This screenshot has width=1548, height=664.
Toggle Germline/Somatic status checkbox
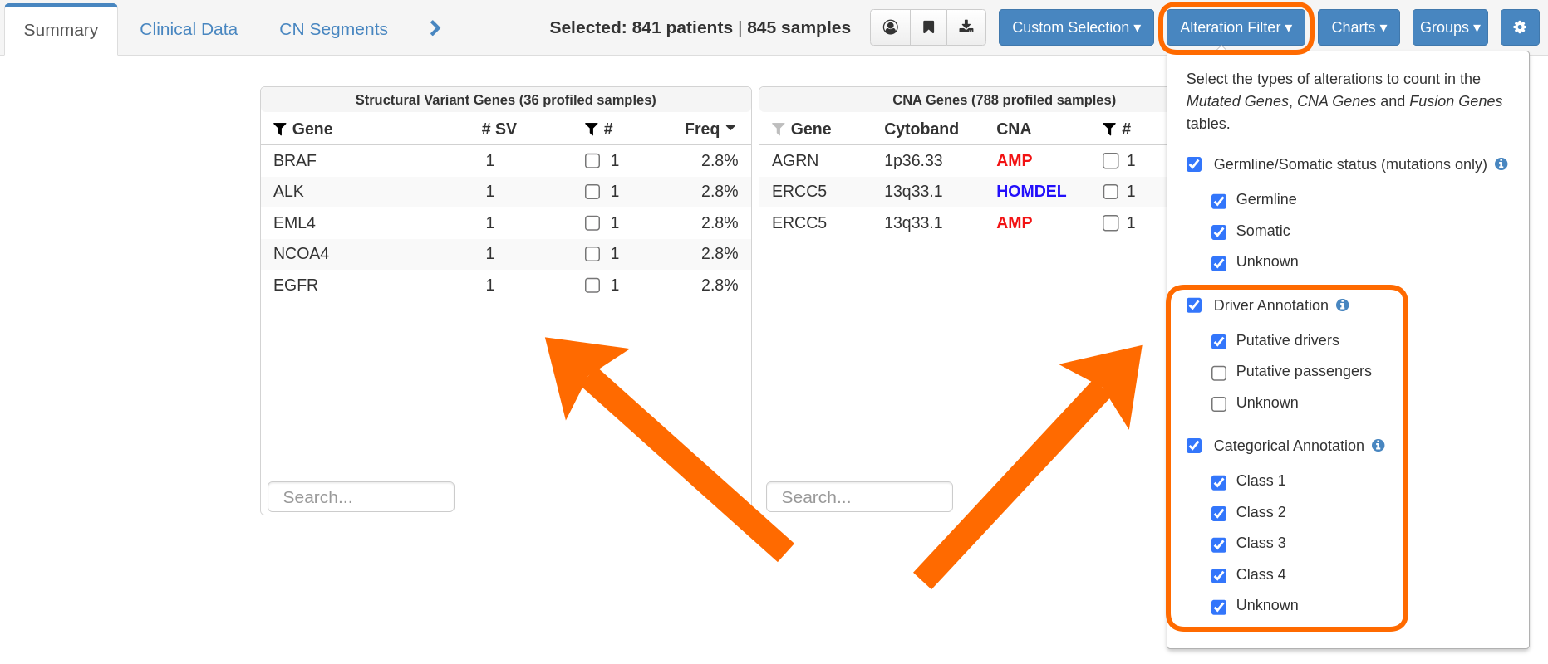pos(1194,164)
